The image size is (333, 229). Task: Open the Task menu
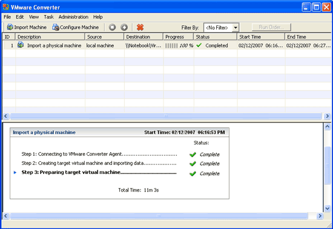[48, 17]
